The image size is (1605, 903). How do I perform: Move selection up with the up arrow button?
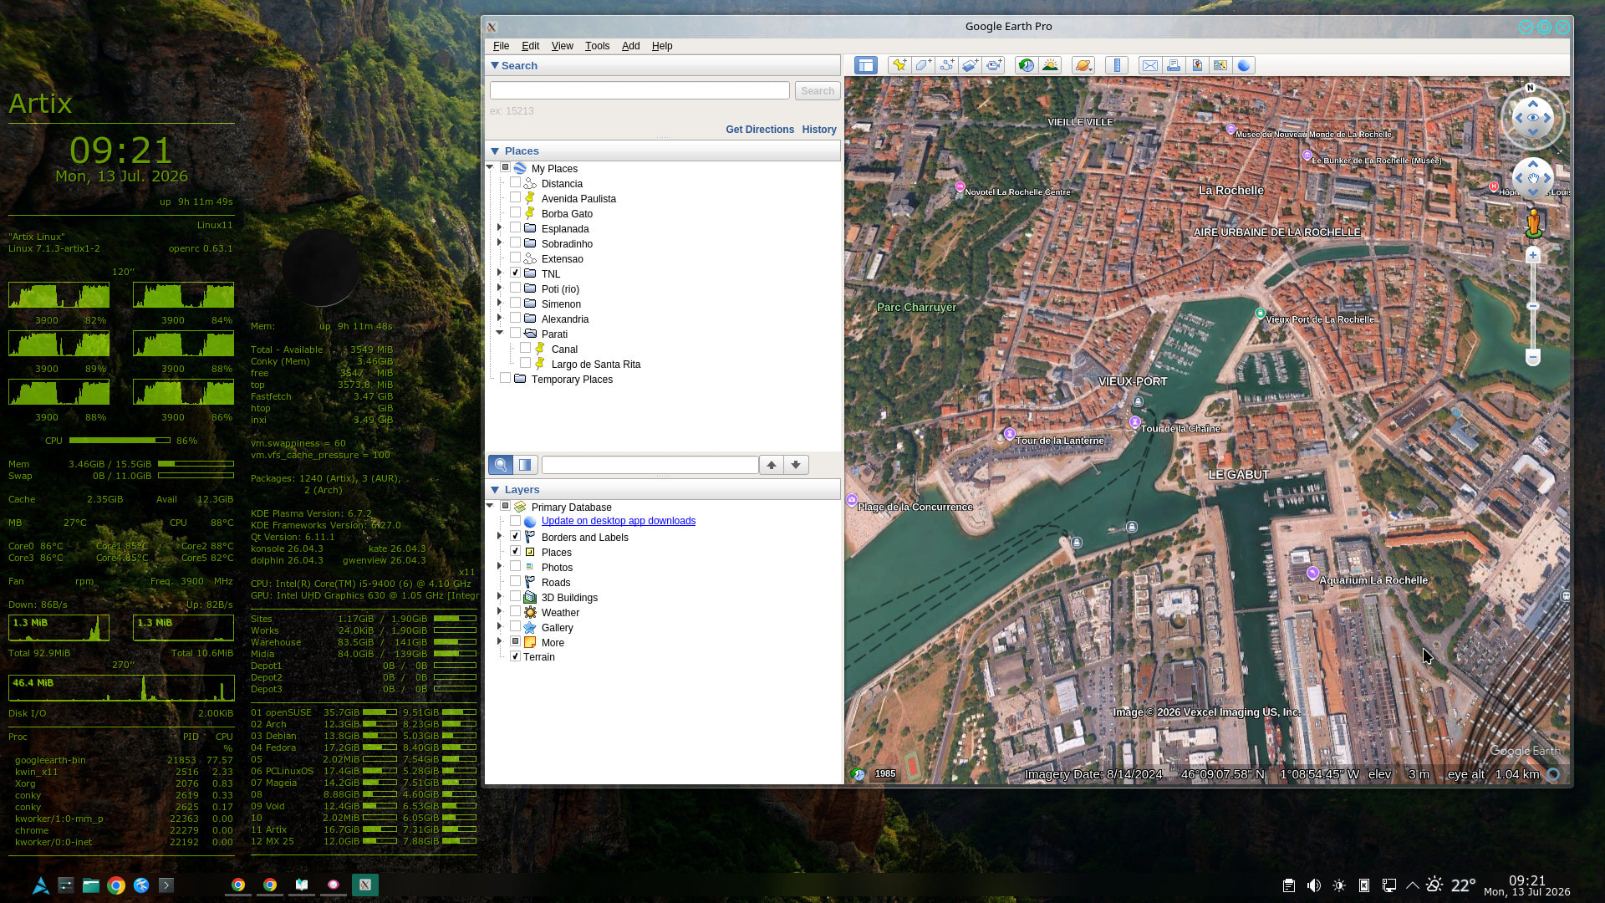(772, 465)
